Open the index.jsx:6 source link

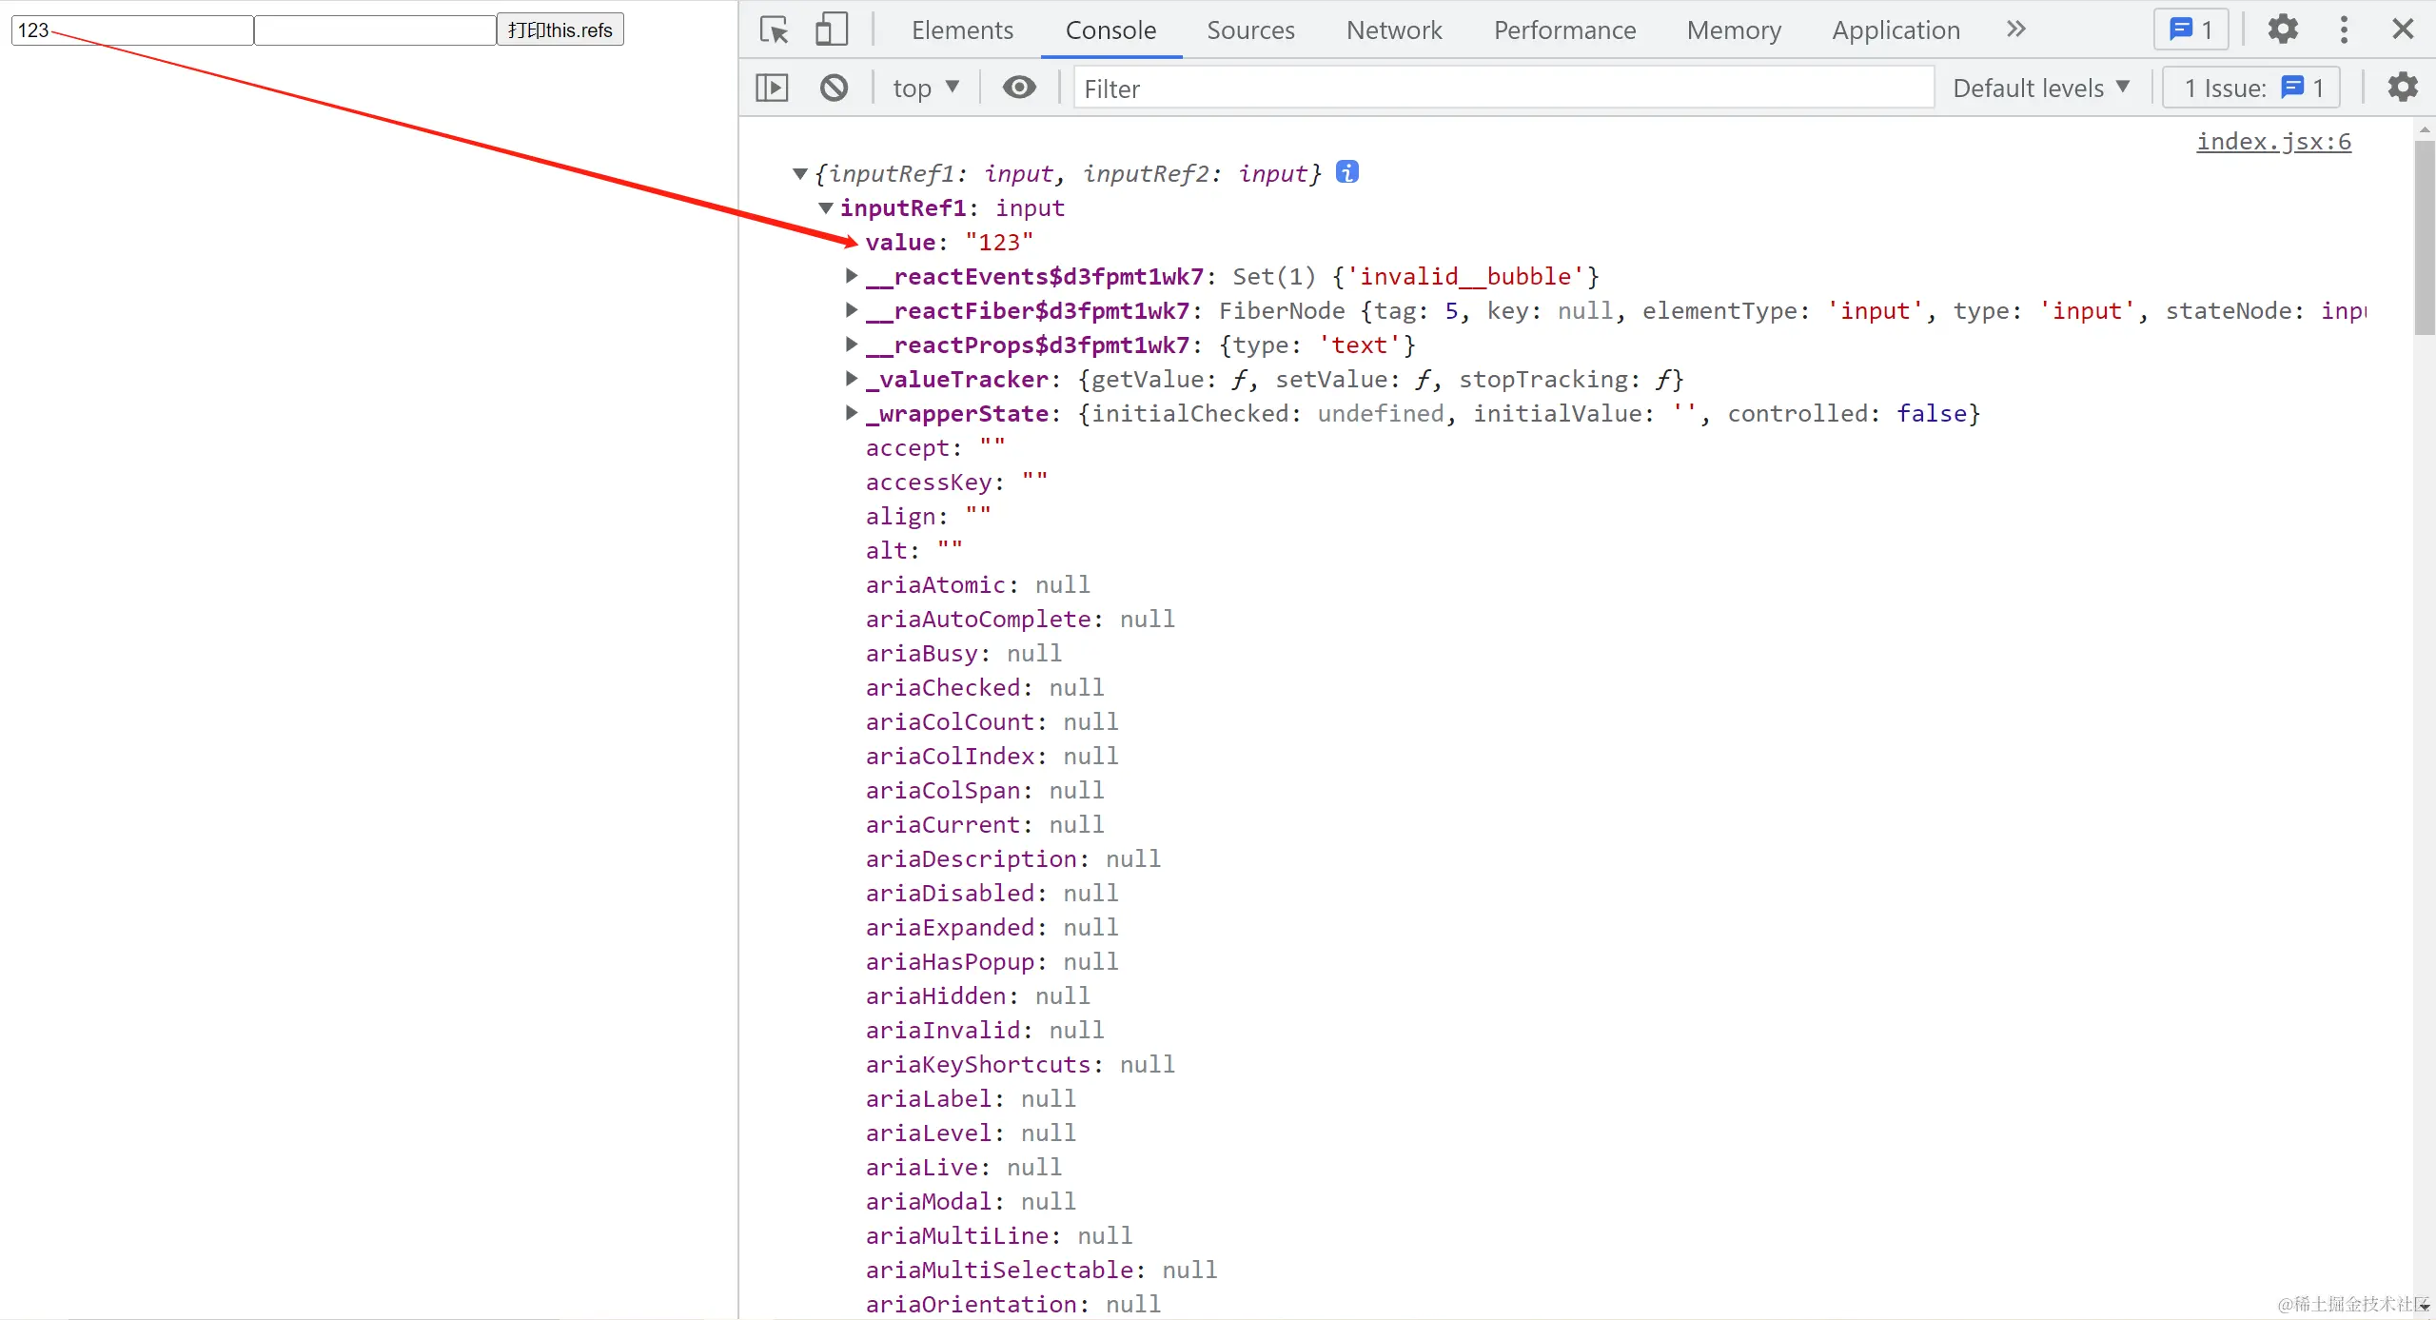(x=2272, y=142)
